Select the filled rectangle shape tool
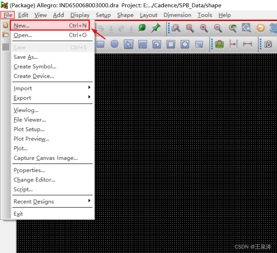The height and width of the screenshot is (253, 277). click(100, 44)
